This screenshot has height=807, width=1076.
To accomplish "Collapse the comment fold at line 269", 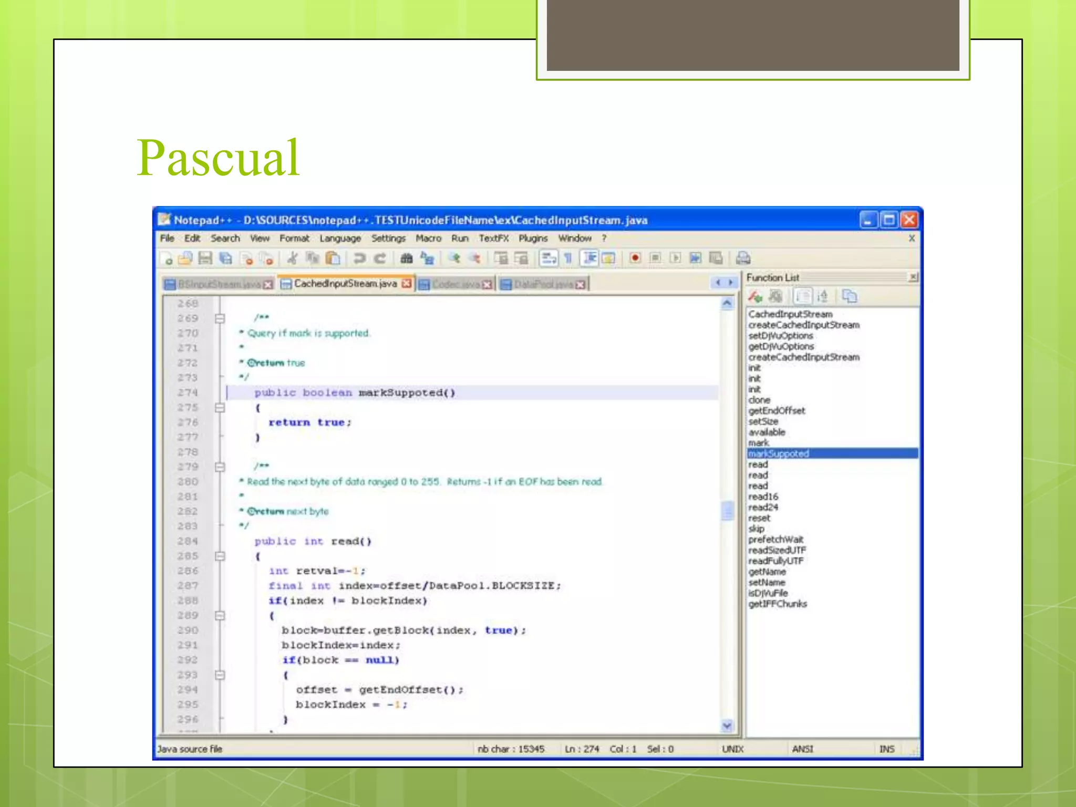I will pyautogui.click(x=220, y=318).
